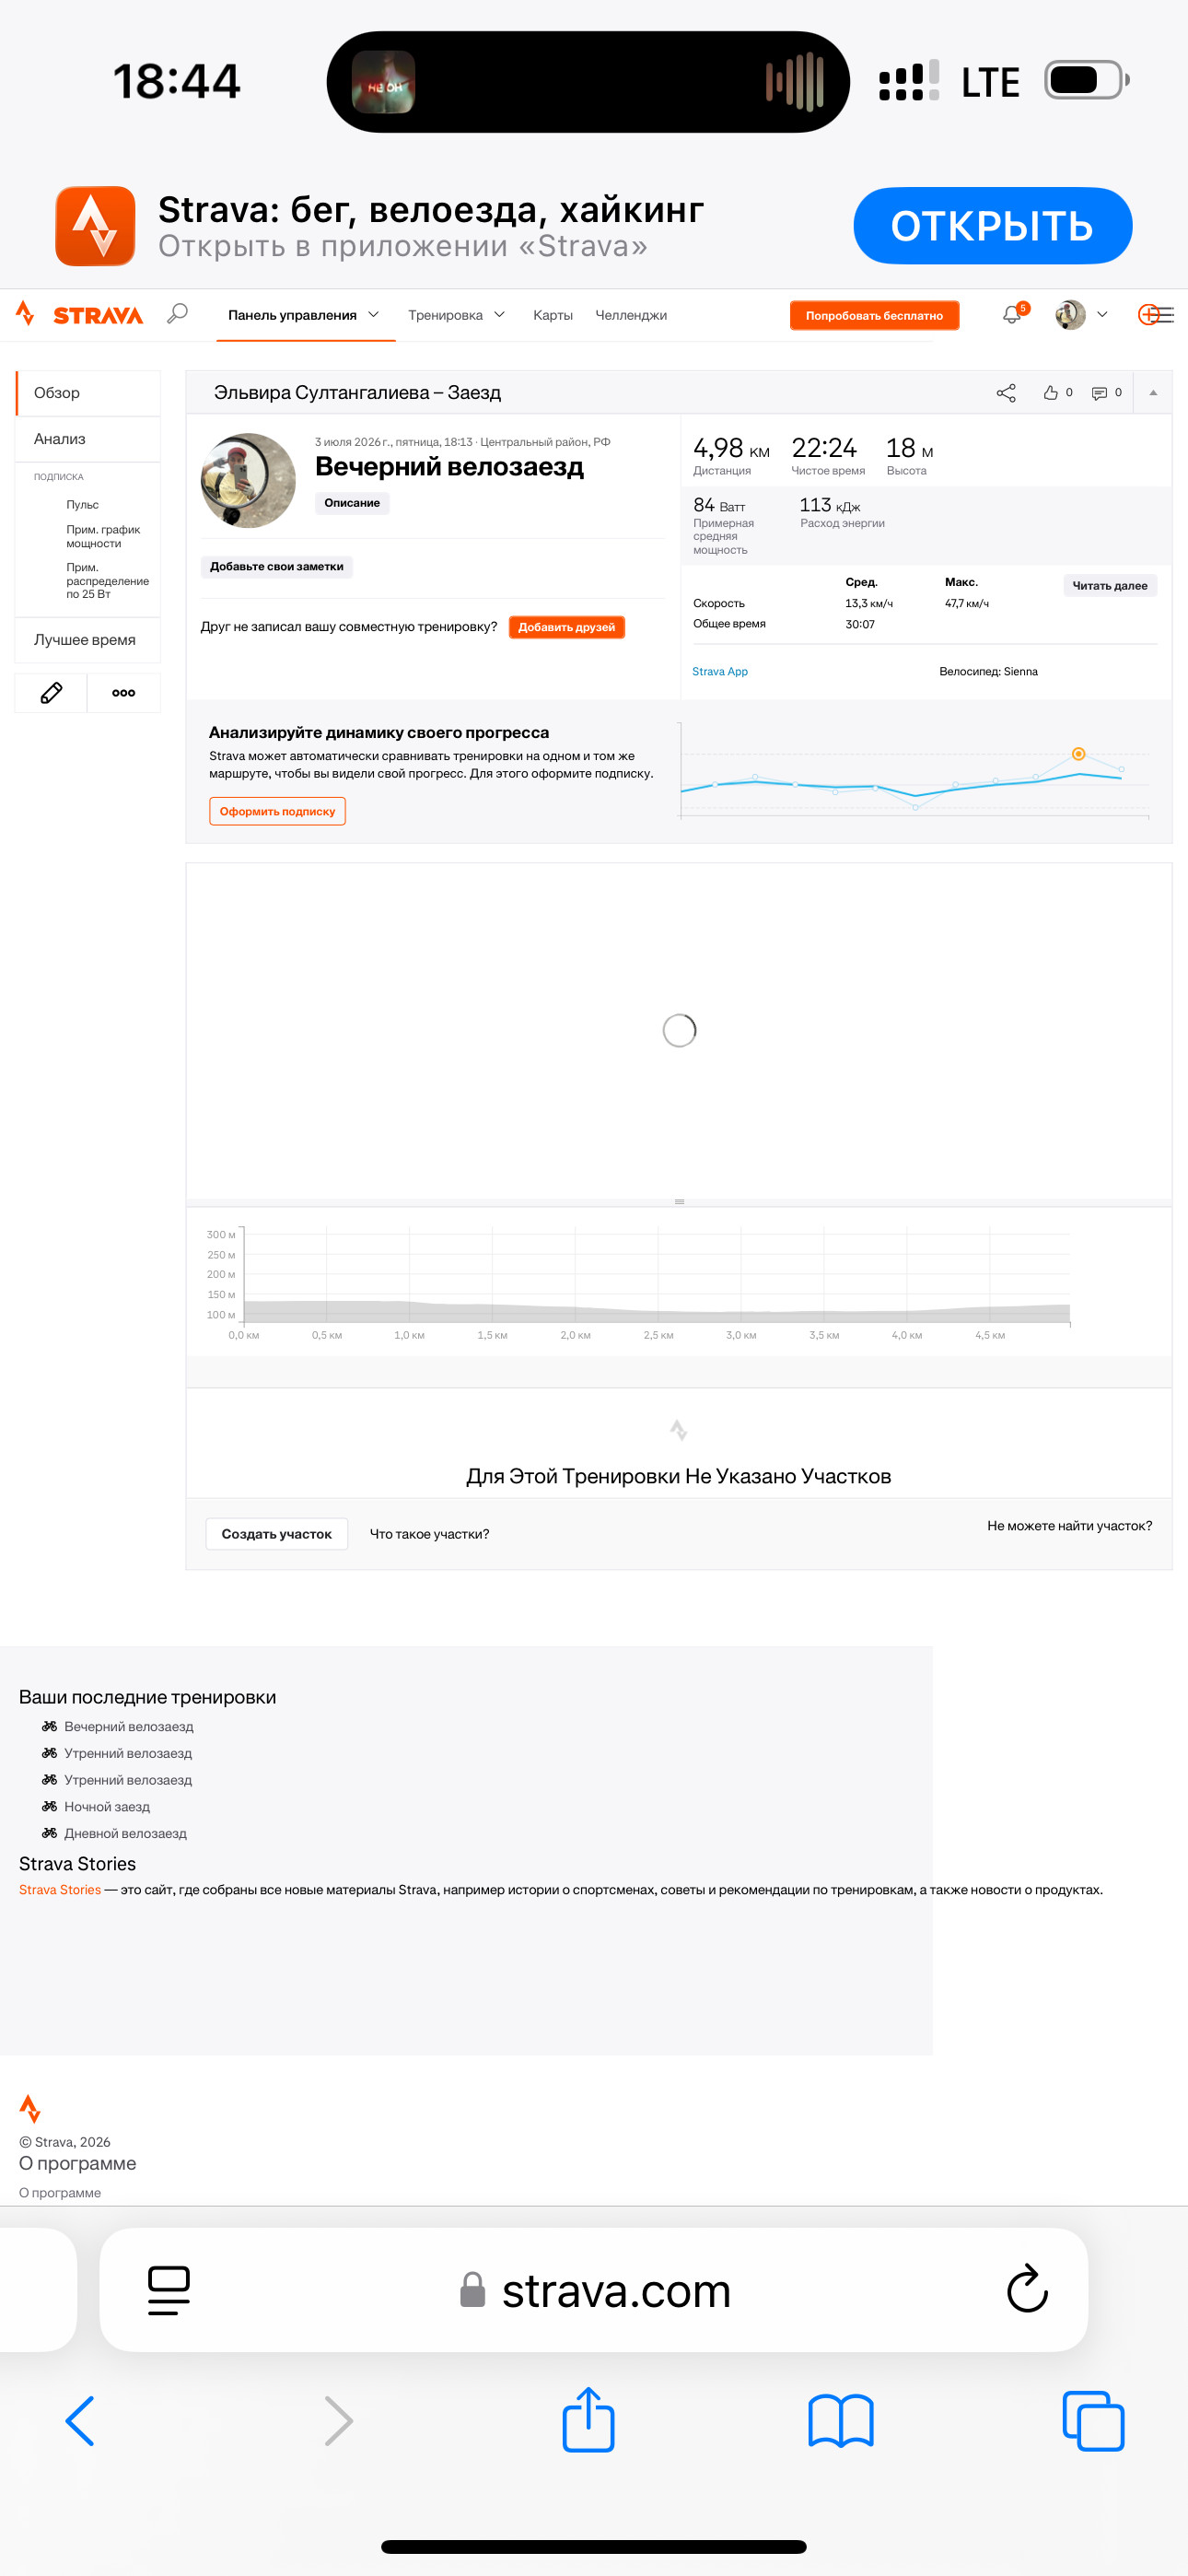Viewport: 1188px width, 2576px height.
Task: Click the share activity icon
Action: tap(1006, 393)
